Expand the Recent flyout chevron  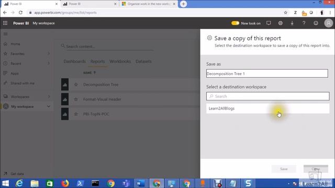coord(49,63)
